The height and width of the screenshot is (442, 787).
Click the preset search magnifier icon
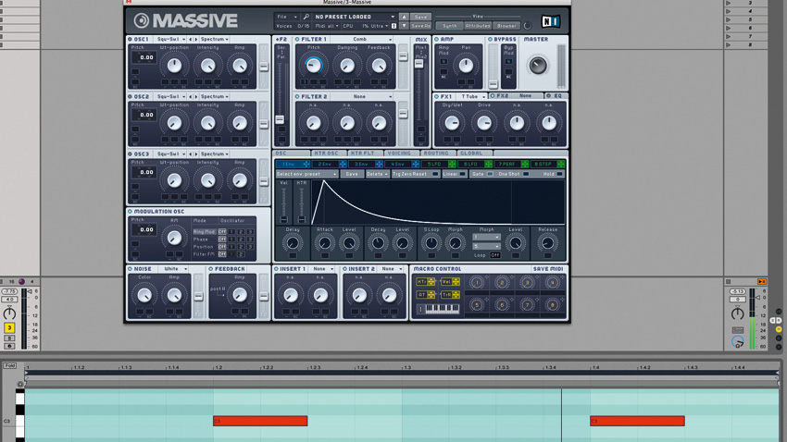pyautogui.click(x=306, y=17)
